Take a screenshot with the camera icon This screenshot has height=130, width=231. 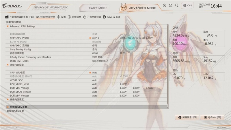pyautogui.click(x=171, y=5)
